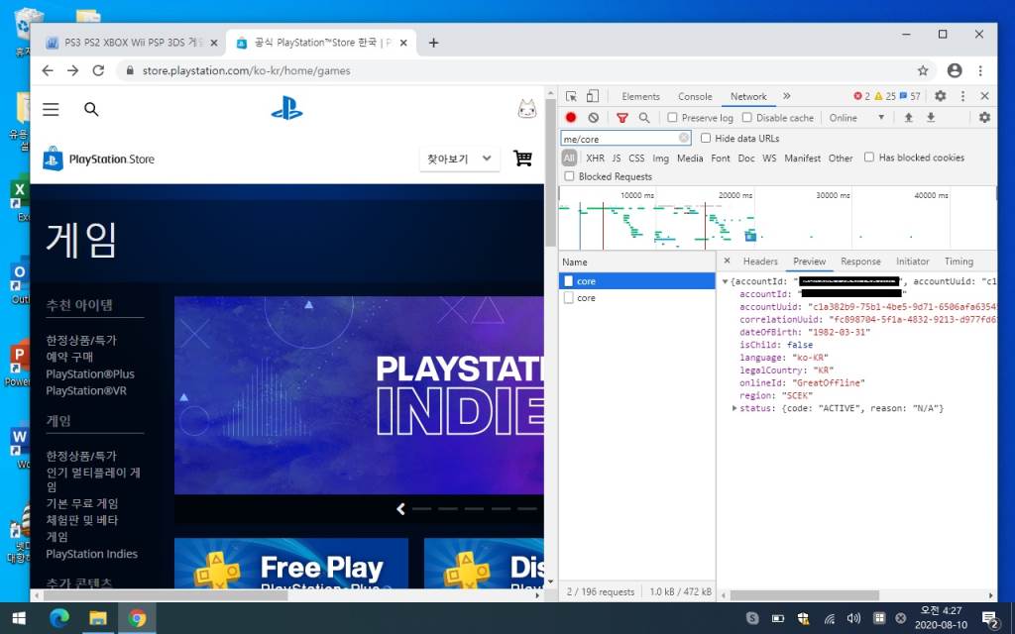
Task: Click the PlayStation Indies sidebar link
Action: click(x=91, y=554)
